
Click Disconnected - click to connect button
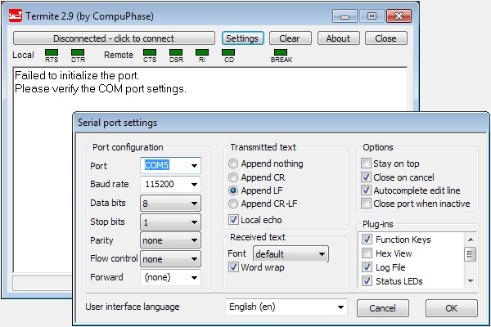click(114, 38)
